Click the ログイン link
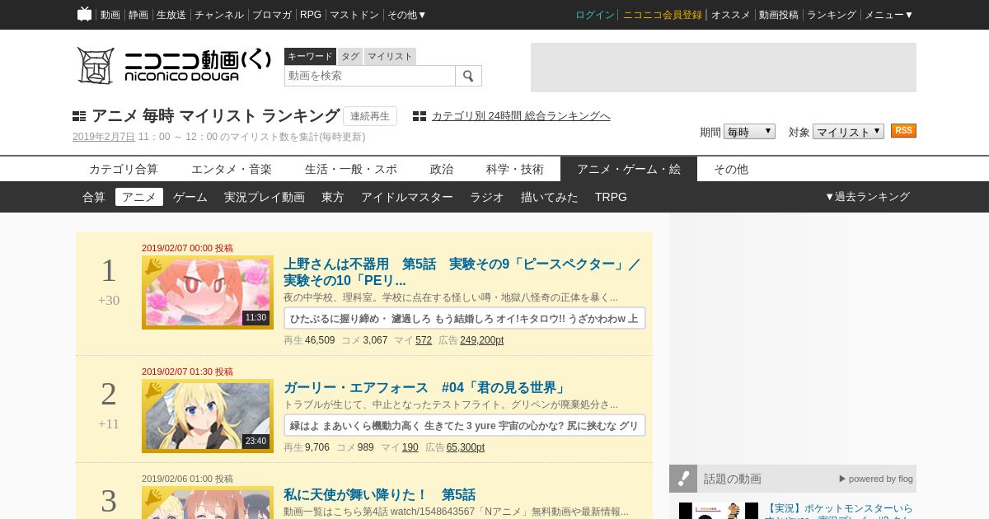989x519 pixels. [595, 15]
